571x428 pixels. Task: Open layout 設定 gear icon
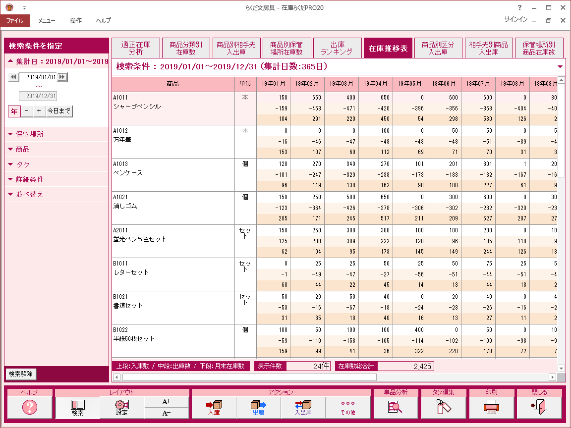[x=121, y=407]
